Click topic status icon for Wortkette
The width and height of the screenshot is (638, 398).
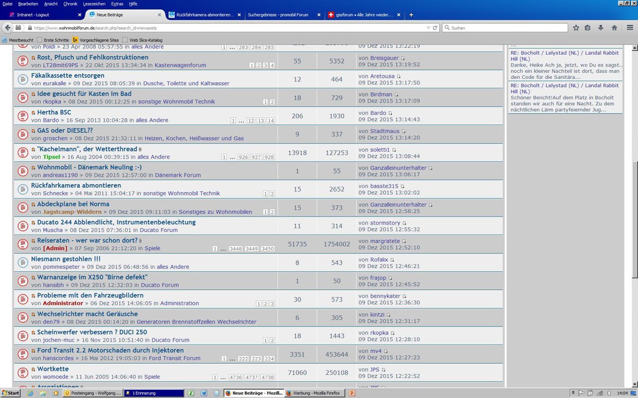pos(23,373)
